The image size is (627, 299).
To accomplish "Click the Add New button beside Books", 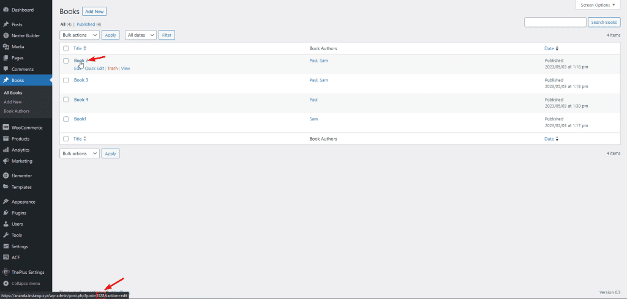I will pyautogui.click(x=95, y=12).
